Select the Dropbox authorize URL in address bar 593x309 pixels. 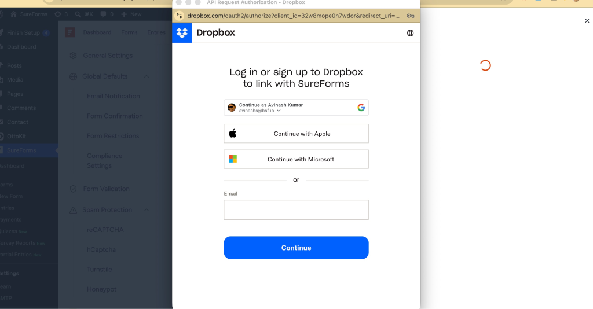click(x=293, y=16)
